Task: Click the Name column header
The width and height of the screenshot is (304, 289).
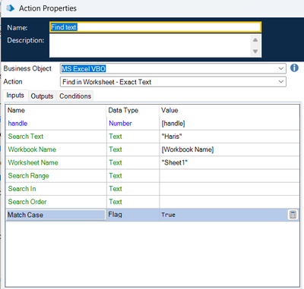Action: pos(55,111)
